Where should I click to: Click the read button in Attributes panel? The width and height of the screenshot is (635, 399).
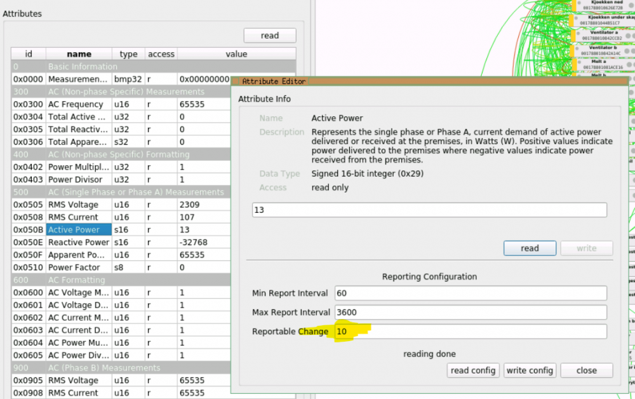pyautogui.click(x=269, y=36)
